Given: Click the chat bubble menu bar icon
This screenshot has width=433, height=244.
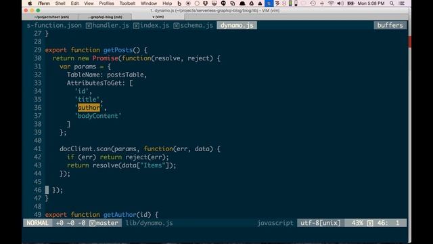Looking at the screenshot, I should [223, 3].
